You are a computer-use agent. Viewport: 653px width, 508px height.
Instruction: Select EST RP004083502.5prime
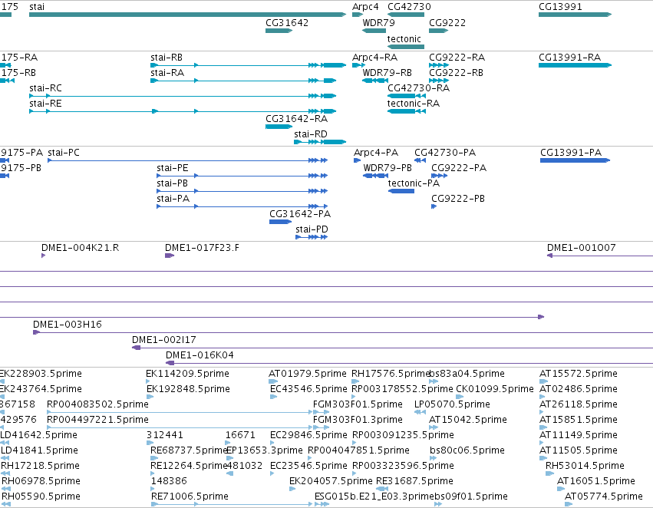coord(180,412)
